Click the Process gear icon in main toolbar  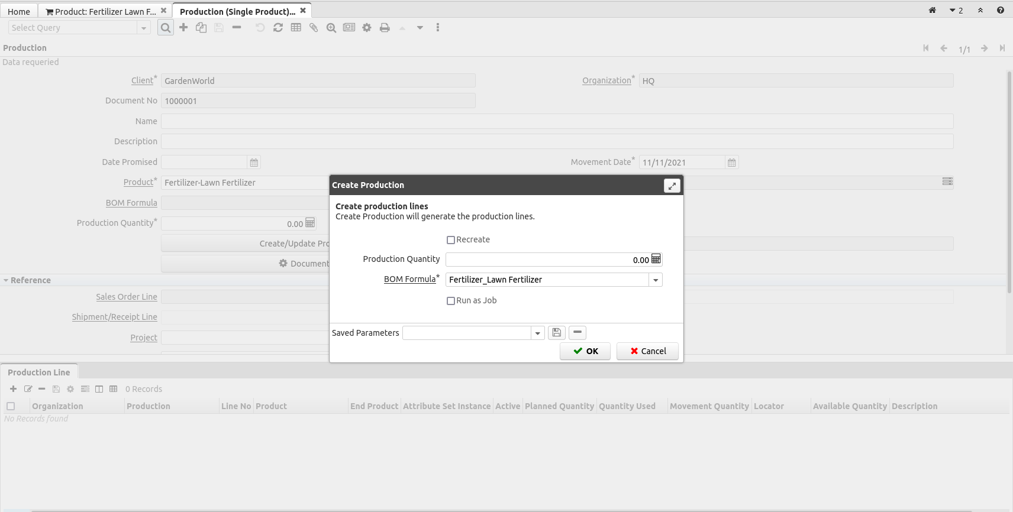click(367, 27)
